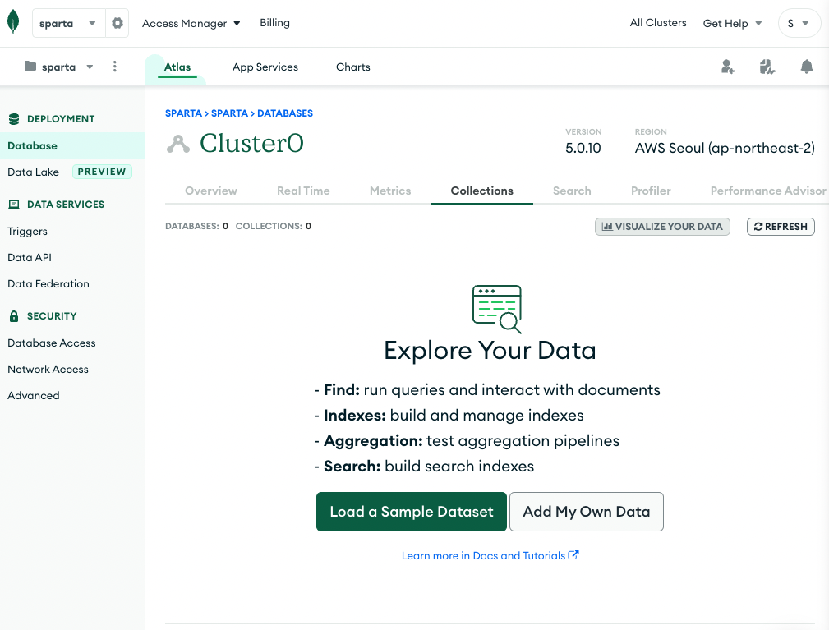The width and height of the screenshot is (829, 630).
Task: Select the Collections tab
Action: coord(481,191)
